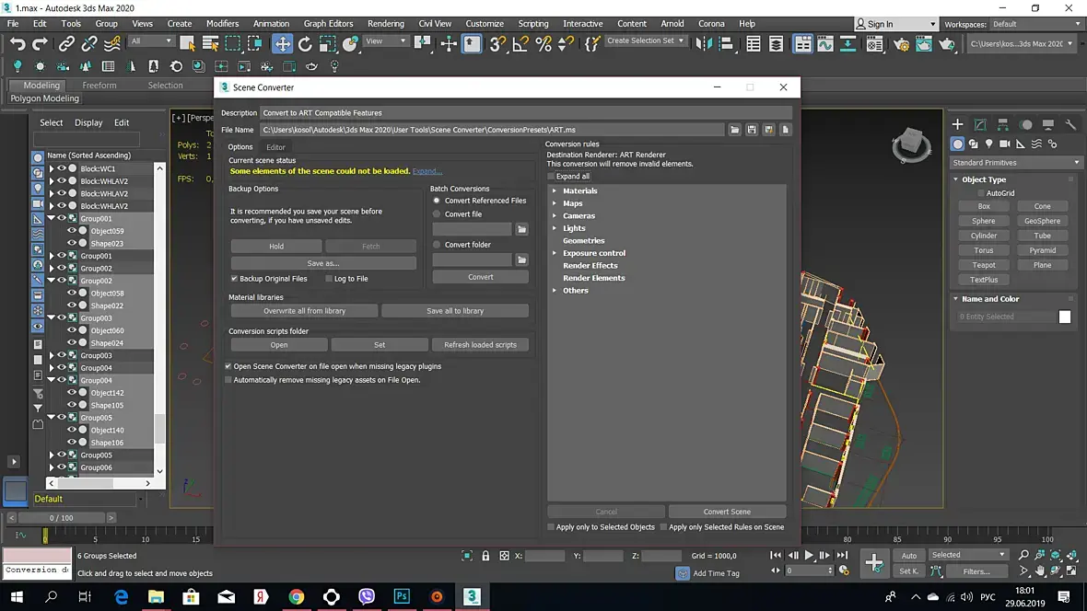
Task: Select the Select and Rotate tool
Action: 305,43
